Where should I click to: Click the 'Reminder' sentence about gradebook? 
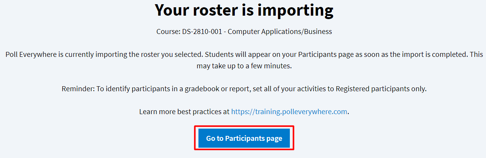(244, 89)
